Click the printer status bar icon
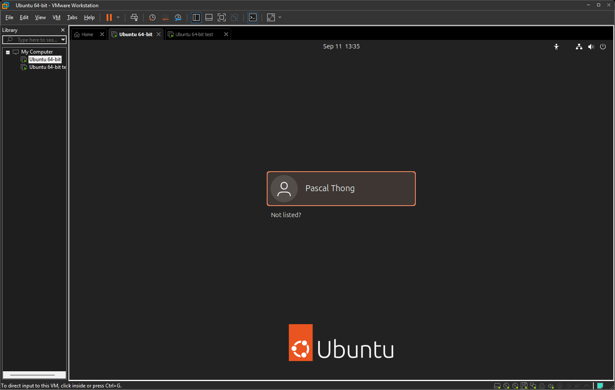 542,386
